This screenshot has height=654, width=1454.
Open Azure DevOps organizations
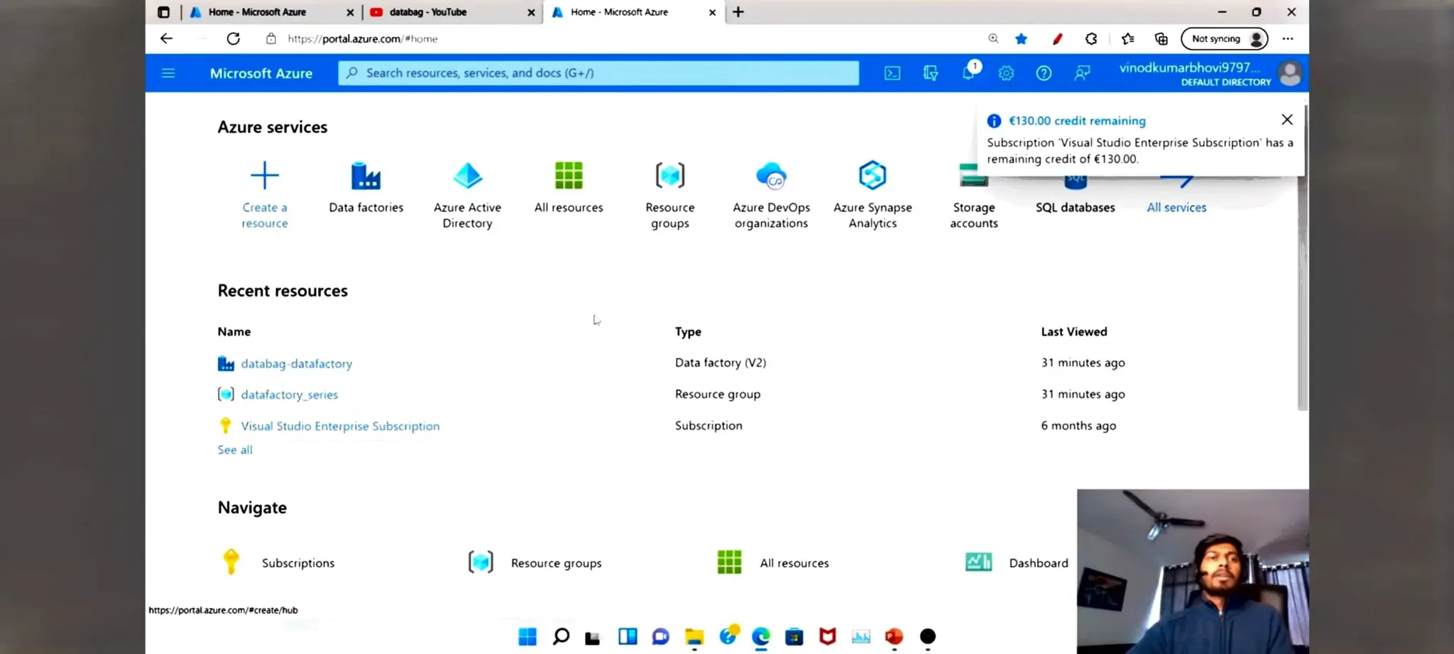tap(771, 194)
